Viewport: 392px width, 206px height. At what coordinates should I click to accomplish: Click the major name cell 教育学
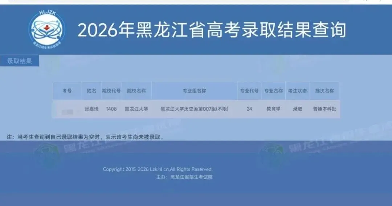(x=274, y=109)
